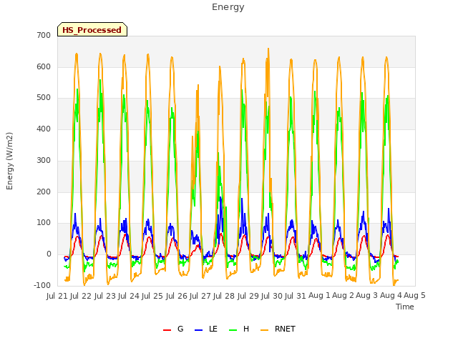This screenshot has height=343, width=458.
Task: Click the Jul 25 x-axis date label
Action: click(x=152, y=296)
